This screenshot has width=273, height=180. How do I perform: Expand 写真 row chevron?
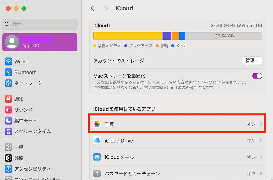[261, 124]
